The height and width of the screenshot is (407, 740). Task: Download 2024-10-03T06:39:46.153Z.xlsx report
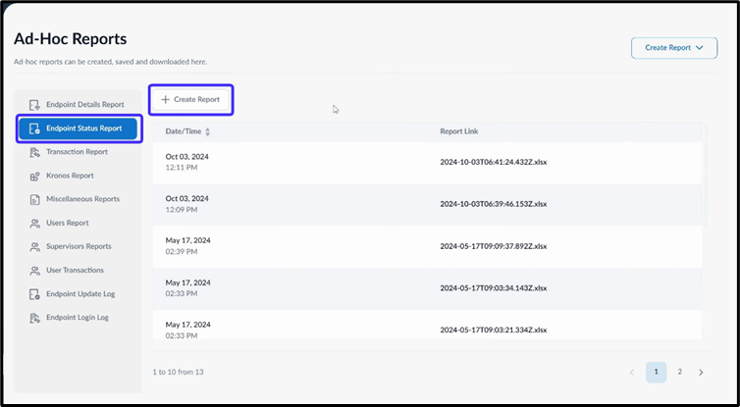coord(494,204)
